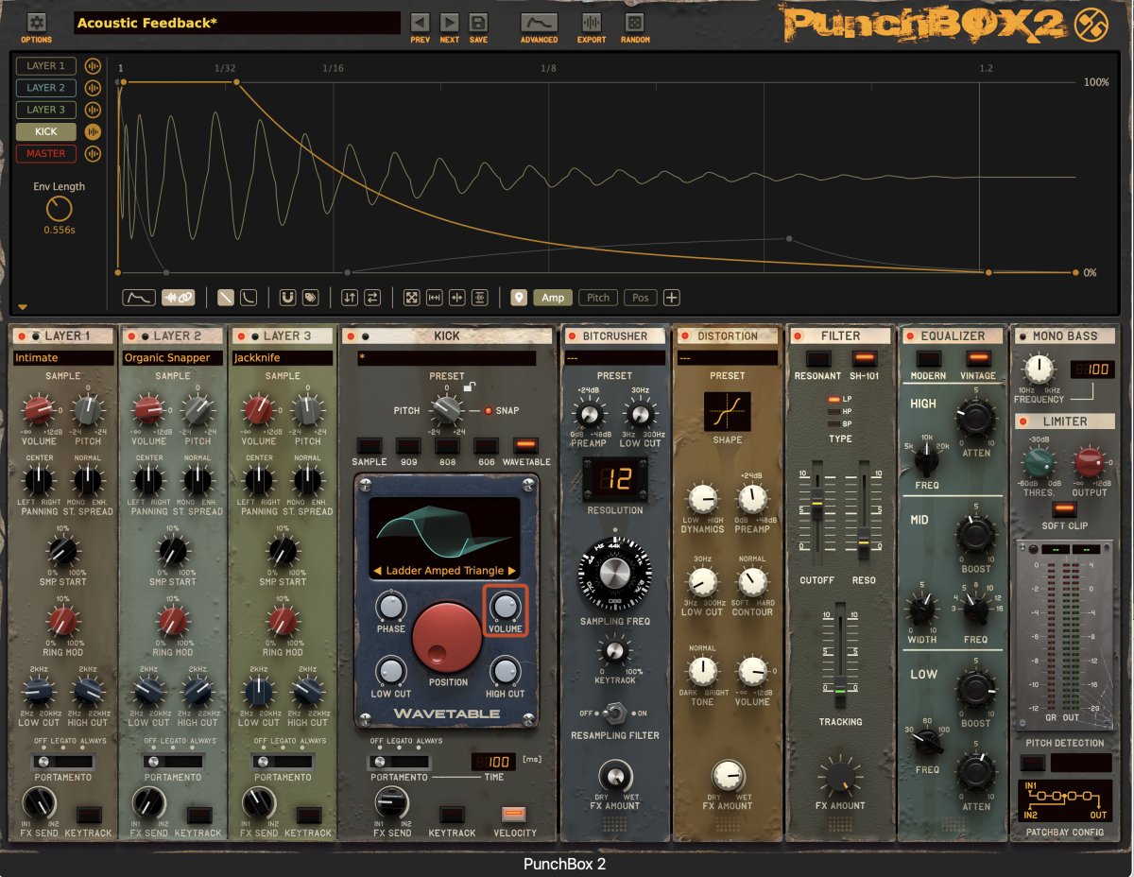Open the Bitcrusher preset selector
1134x877 pixels.
[614, 358]
